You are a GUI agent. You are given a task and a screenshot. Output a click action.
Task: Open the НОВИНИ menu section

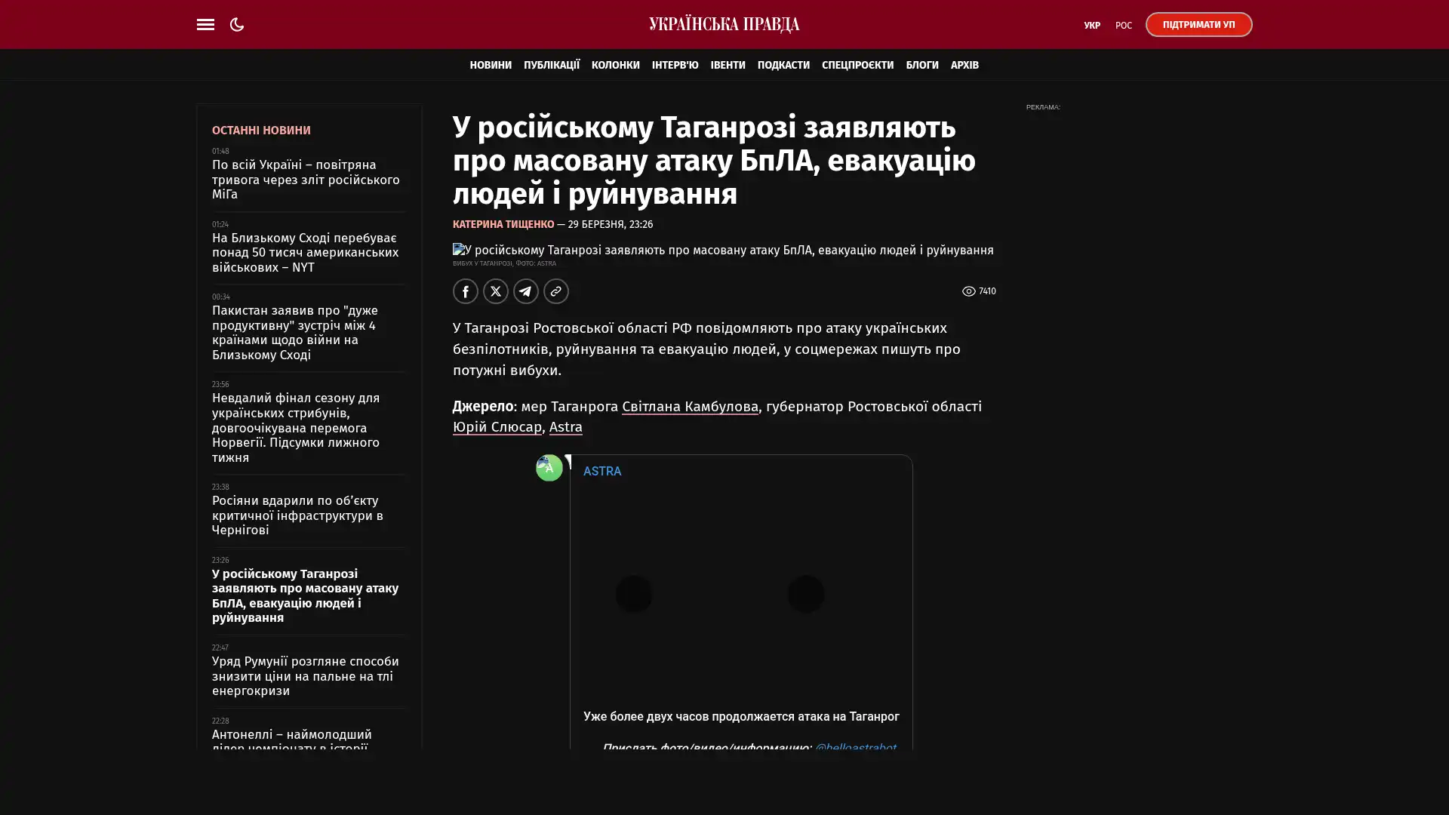point(491,65)
